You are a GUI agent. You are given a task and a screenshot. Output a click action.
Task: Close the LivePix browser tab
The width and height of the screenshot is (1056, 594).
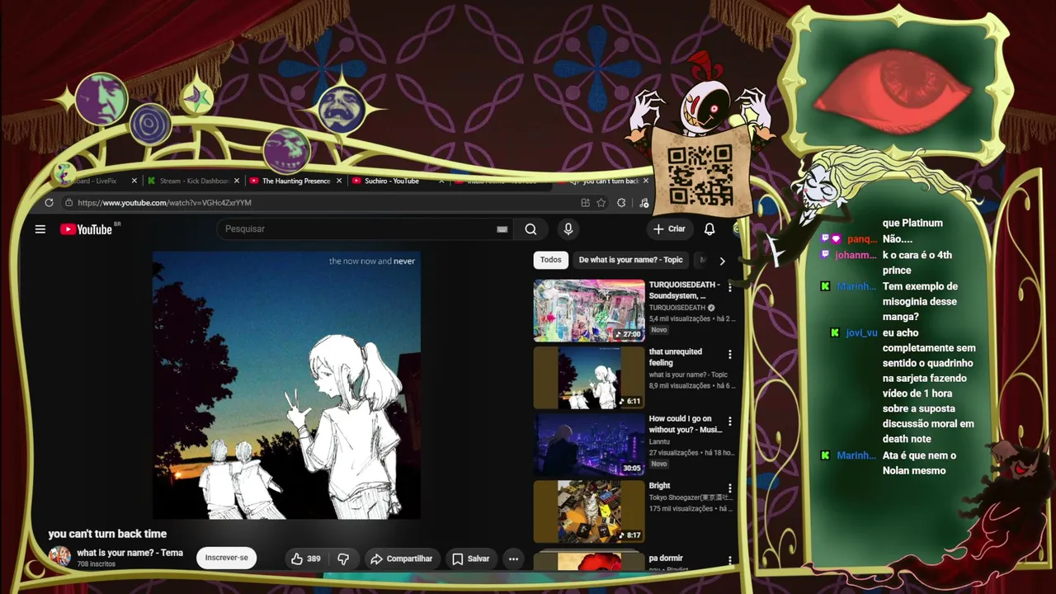pos(134,181)
